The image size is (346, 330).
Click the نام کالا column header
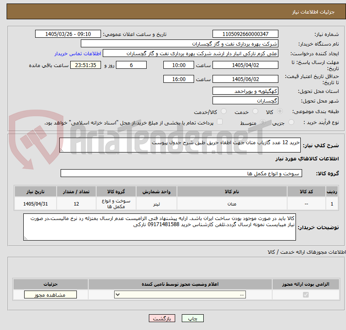[232, 192]
